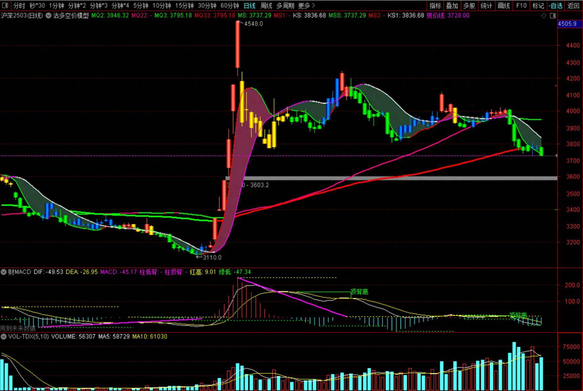
Task: Click the 3603.2 band price label
Action: pos(260,185)
